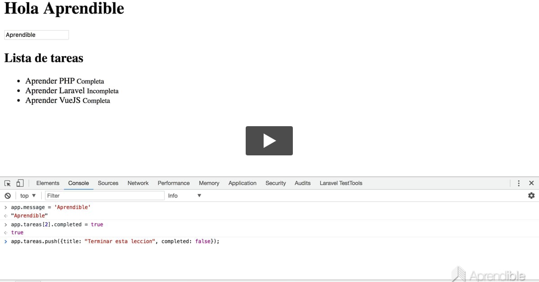
Task: Click the Aprender Laravel list item
Action: pyautogui.click(x=72, y=91)
